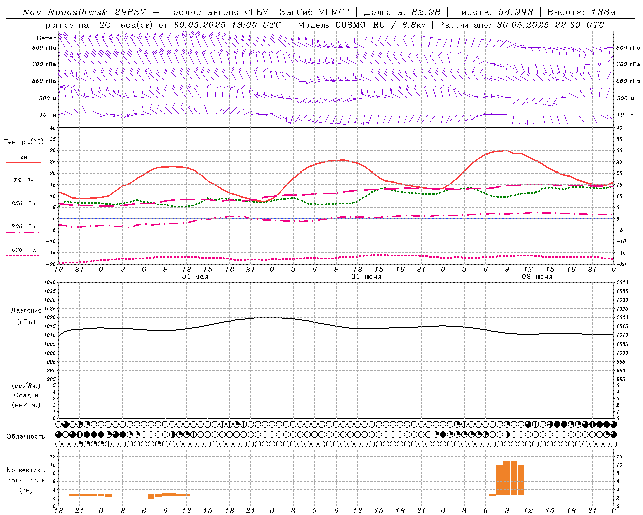
Task: Click the Конвективн. panel label
Action: coord(26,470)
